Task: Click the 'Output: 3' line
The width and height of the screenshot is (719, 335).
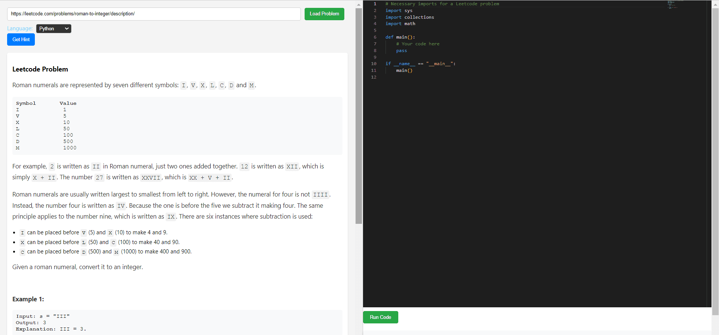Action: pos(31,323)
